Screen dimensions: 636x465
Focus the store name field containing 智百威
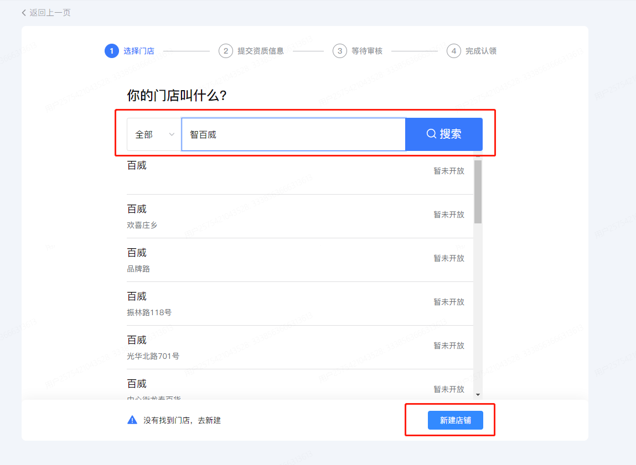(293, 134)
